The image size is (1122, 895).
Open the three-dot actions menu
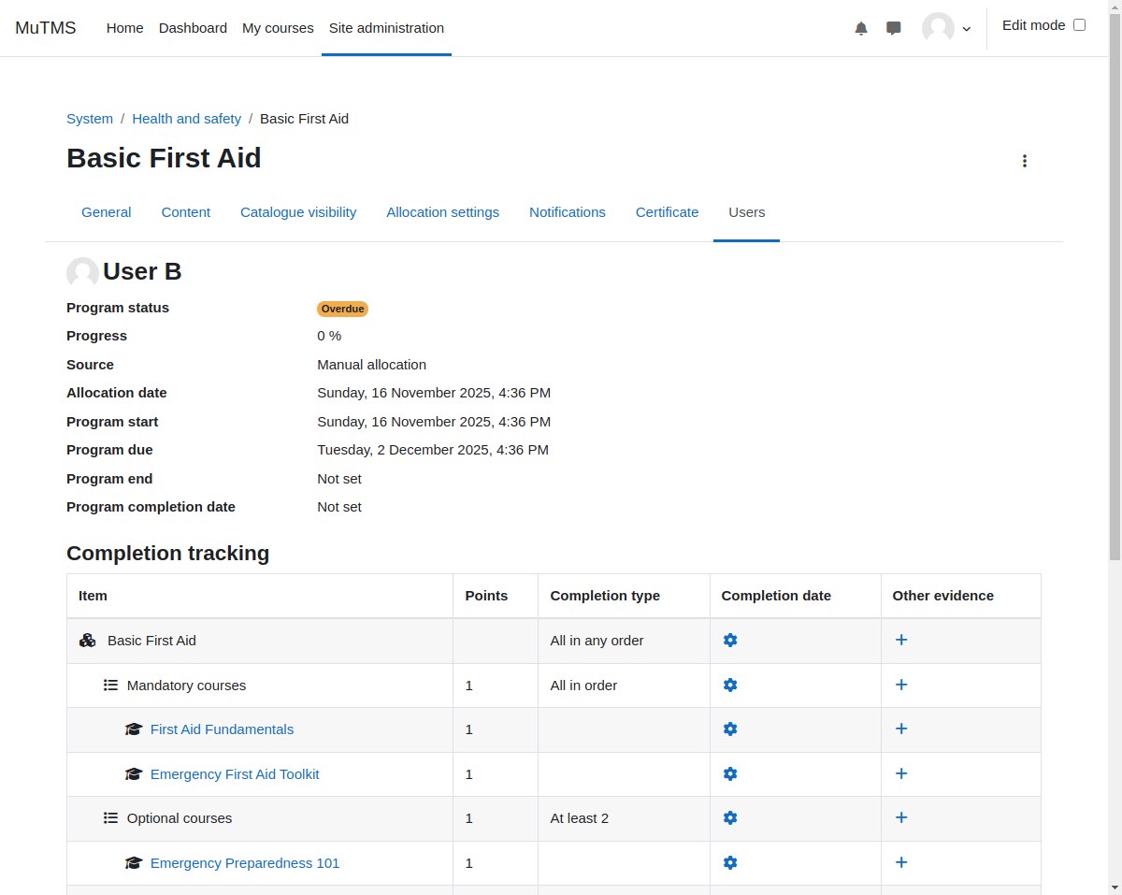1025,161
